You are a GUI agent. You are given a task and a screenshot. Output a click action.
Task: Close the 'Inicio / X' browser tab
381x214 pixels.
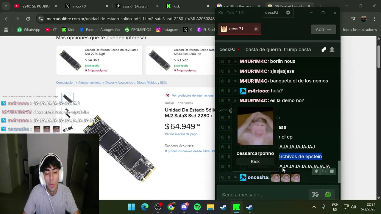point(107,6)
